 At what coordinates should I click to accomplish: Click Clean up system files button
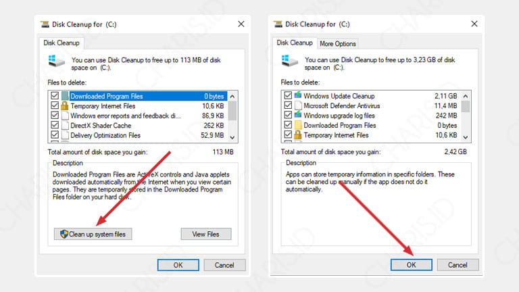93,234
